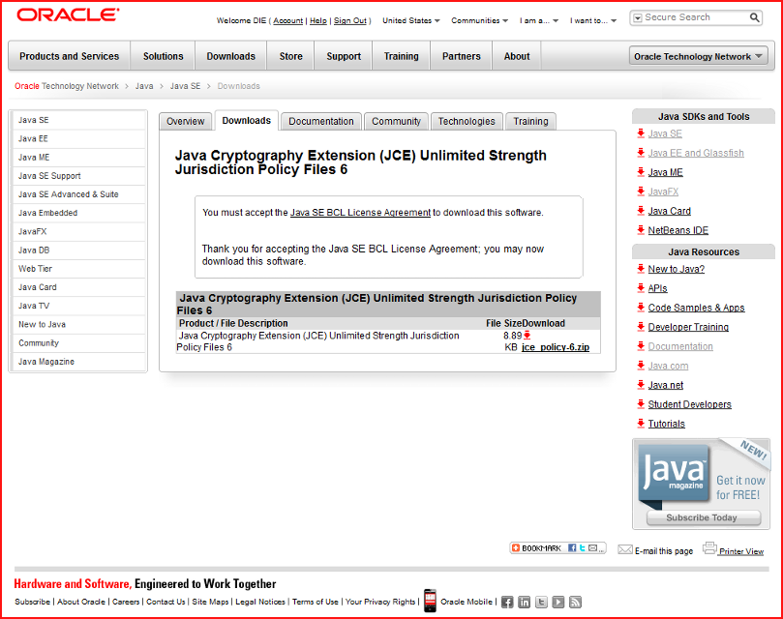Open the Help link in header
783x619 pixels.
(318, 20)
